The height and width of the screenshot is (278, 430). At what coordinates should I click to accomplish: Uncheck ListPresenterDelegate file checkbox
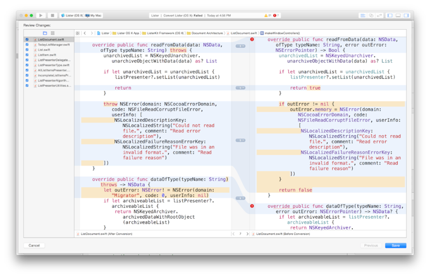click(x=27, y=60)
